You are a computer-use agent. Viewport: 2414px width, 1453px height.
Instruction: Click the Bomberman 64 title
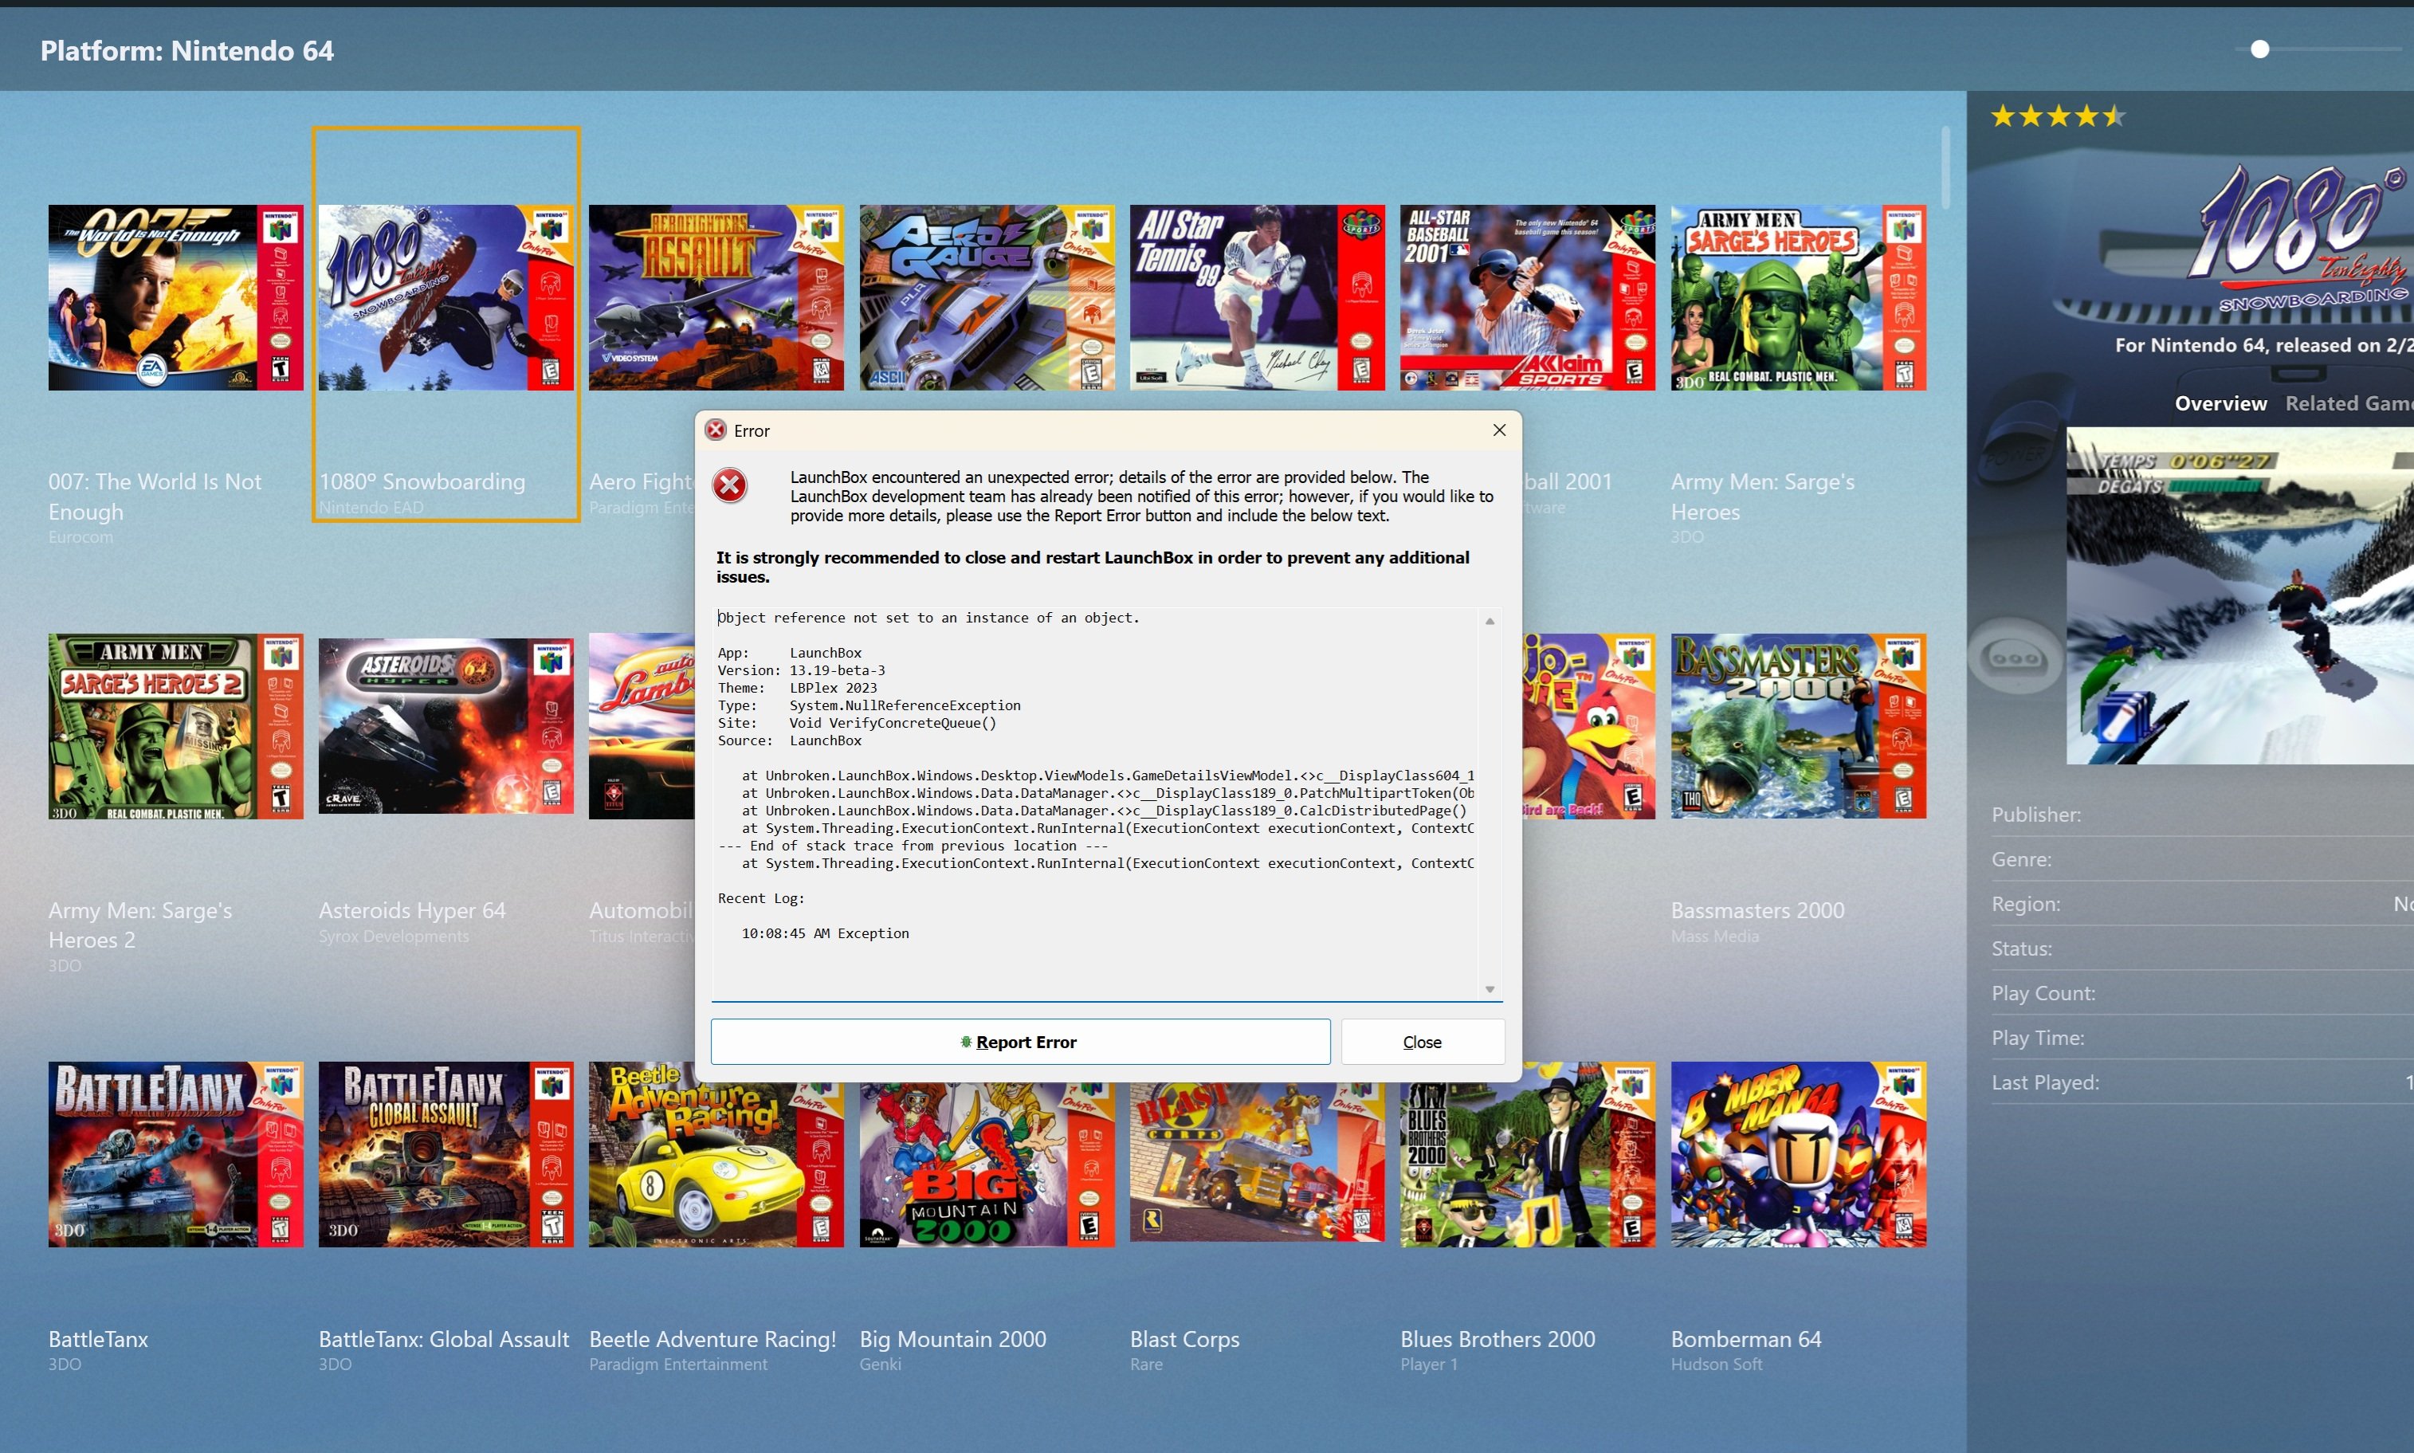pyautogui.click(x=1745, y=1338)
